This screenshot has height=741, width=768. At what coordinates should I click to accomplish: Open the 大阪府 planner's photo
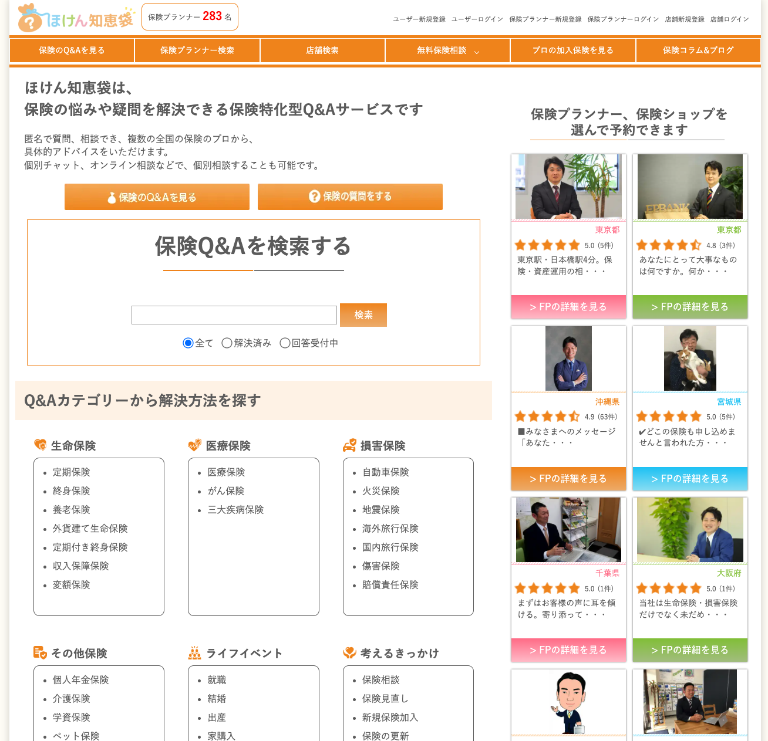click(x=690, y=530)
